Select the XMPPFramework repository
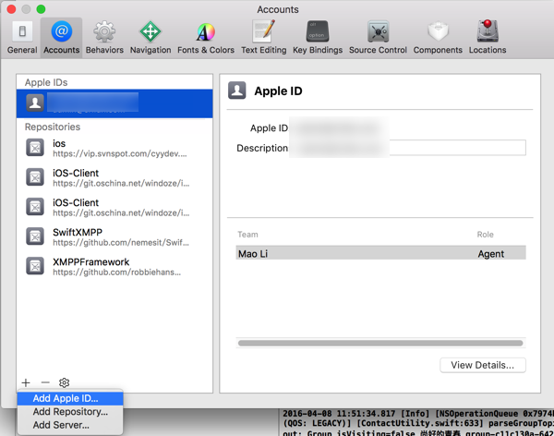The image size is (554, 436). pyautogui.click(x=114, y=267)
